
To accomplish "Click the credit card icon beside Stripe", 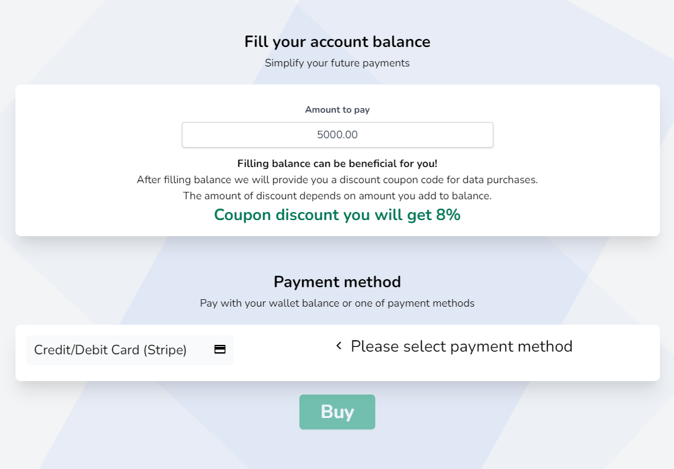I will (220, 350).
